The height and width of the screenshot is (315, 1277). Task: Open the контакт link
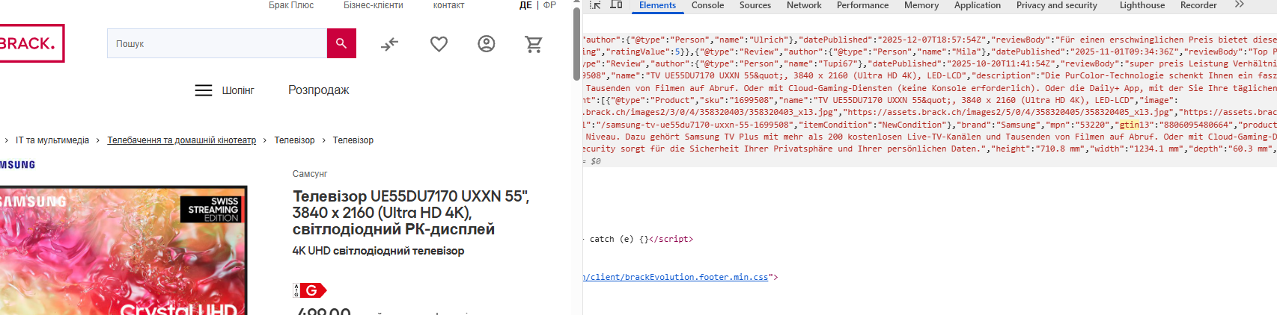(x=448, y=5)
